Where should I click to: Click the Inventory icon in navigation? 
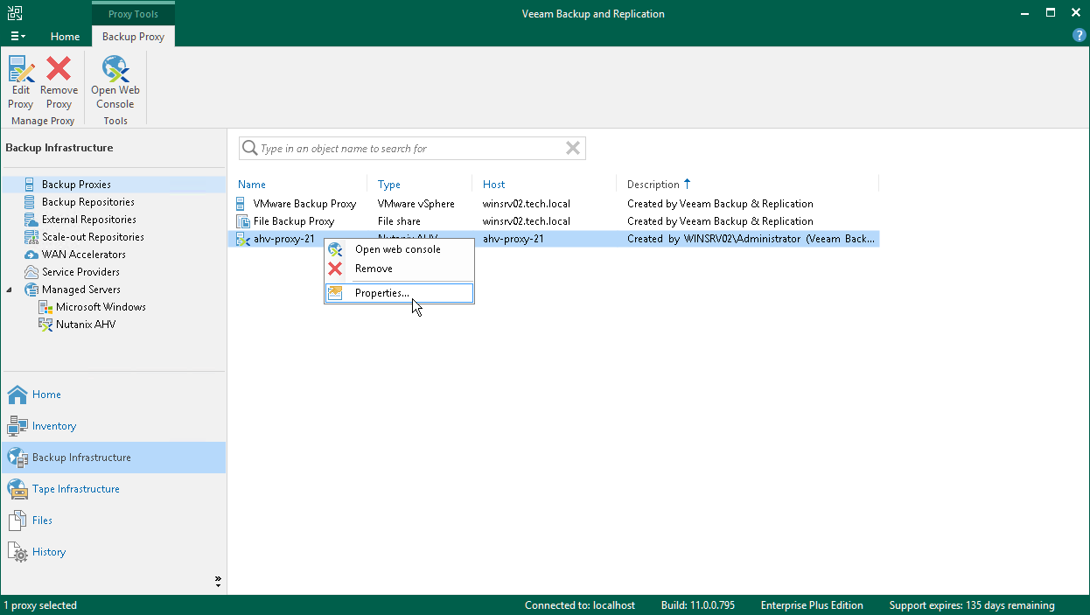tap(17, 426)
